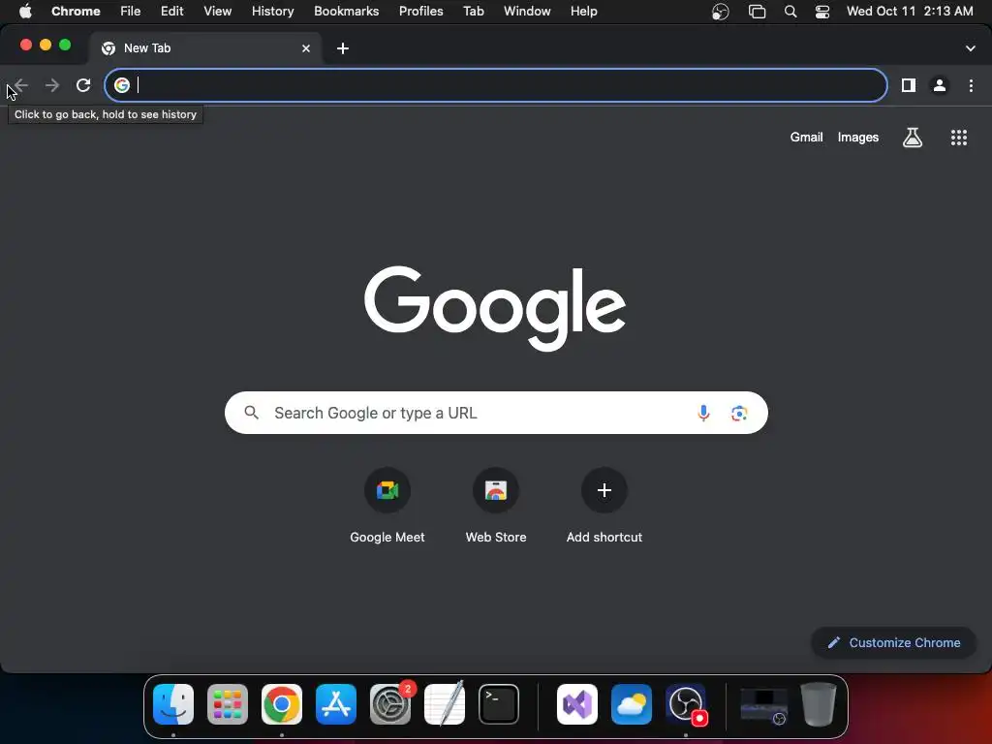Click Customize Chrome button
The image size is (992, 744).
(893, 643)
